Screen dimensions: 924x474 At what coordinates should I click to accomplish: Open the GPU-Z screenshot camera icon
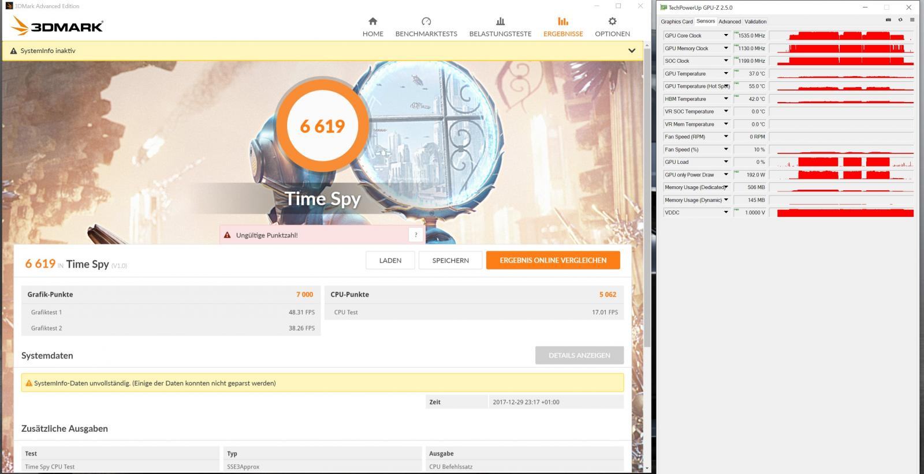pos(888,20)
